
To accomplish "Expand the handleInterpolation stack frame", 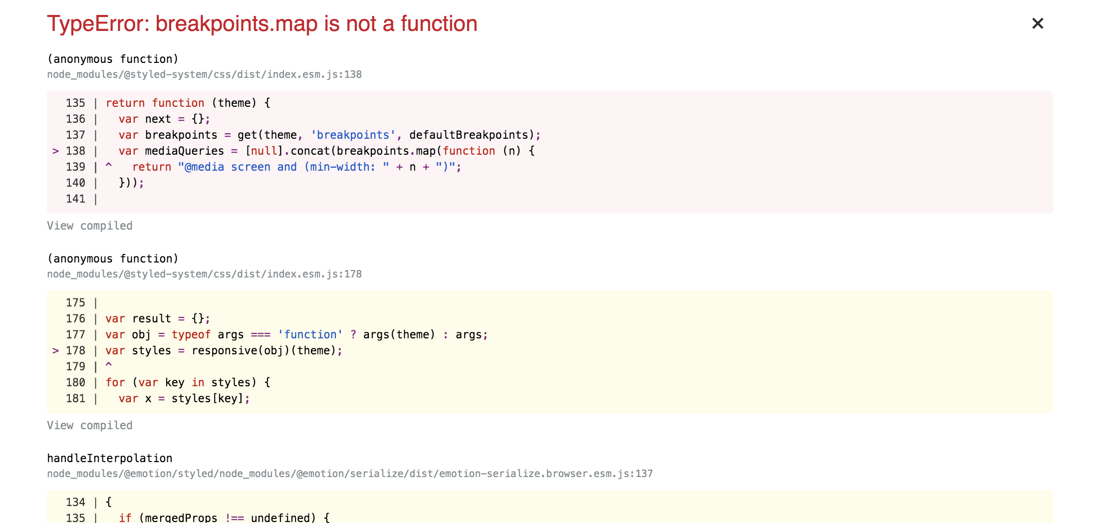I will (x=110, y=458).
